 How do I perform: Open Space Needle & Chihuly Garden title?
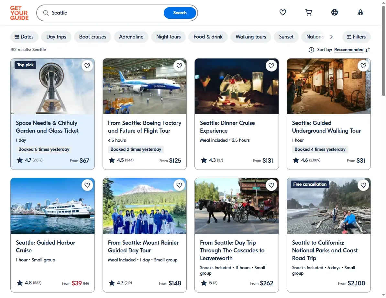pyautogui.click(x=47, y=127)
